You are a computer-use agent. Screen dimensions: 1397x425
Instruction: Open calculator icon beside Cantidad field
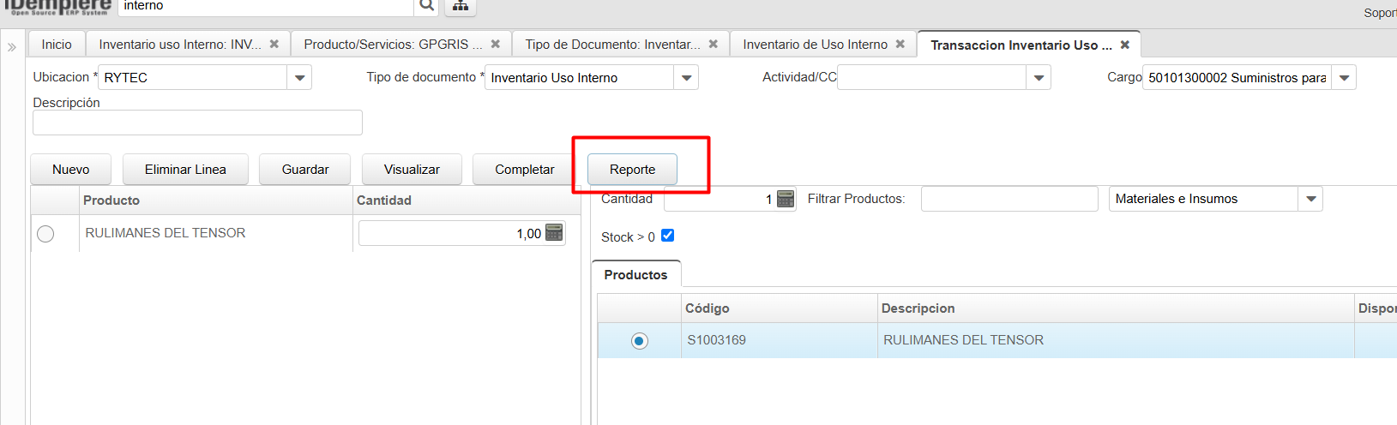tap(785, 199)
